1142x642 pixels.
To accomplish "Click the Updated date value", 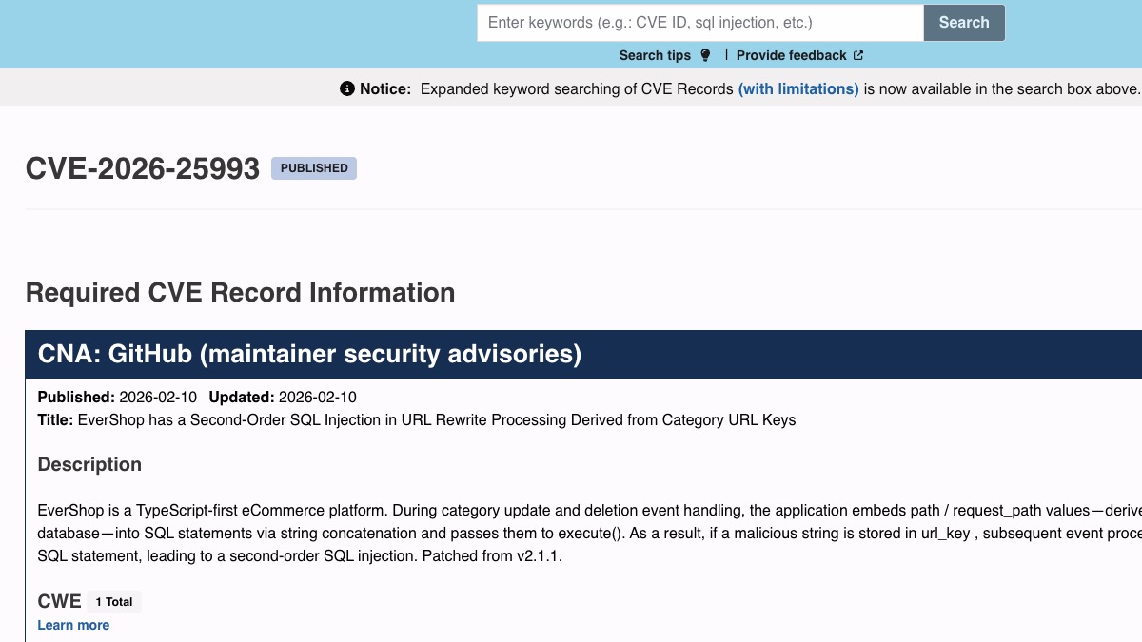I will point(318,397).
